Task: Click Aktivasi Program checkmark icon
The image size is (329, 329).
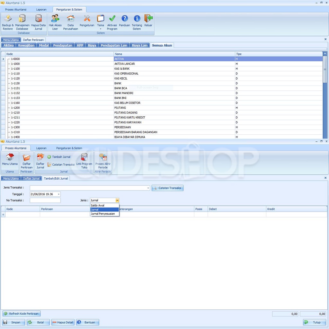Action: click(112, 22)
